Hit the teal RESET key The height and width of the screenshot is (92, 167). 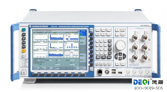pyautogui.click(x=24, y=30)
